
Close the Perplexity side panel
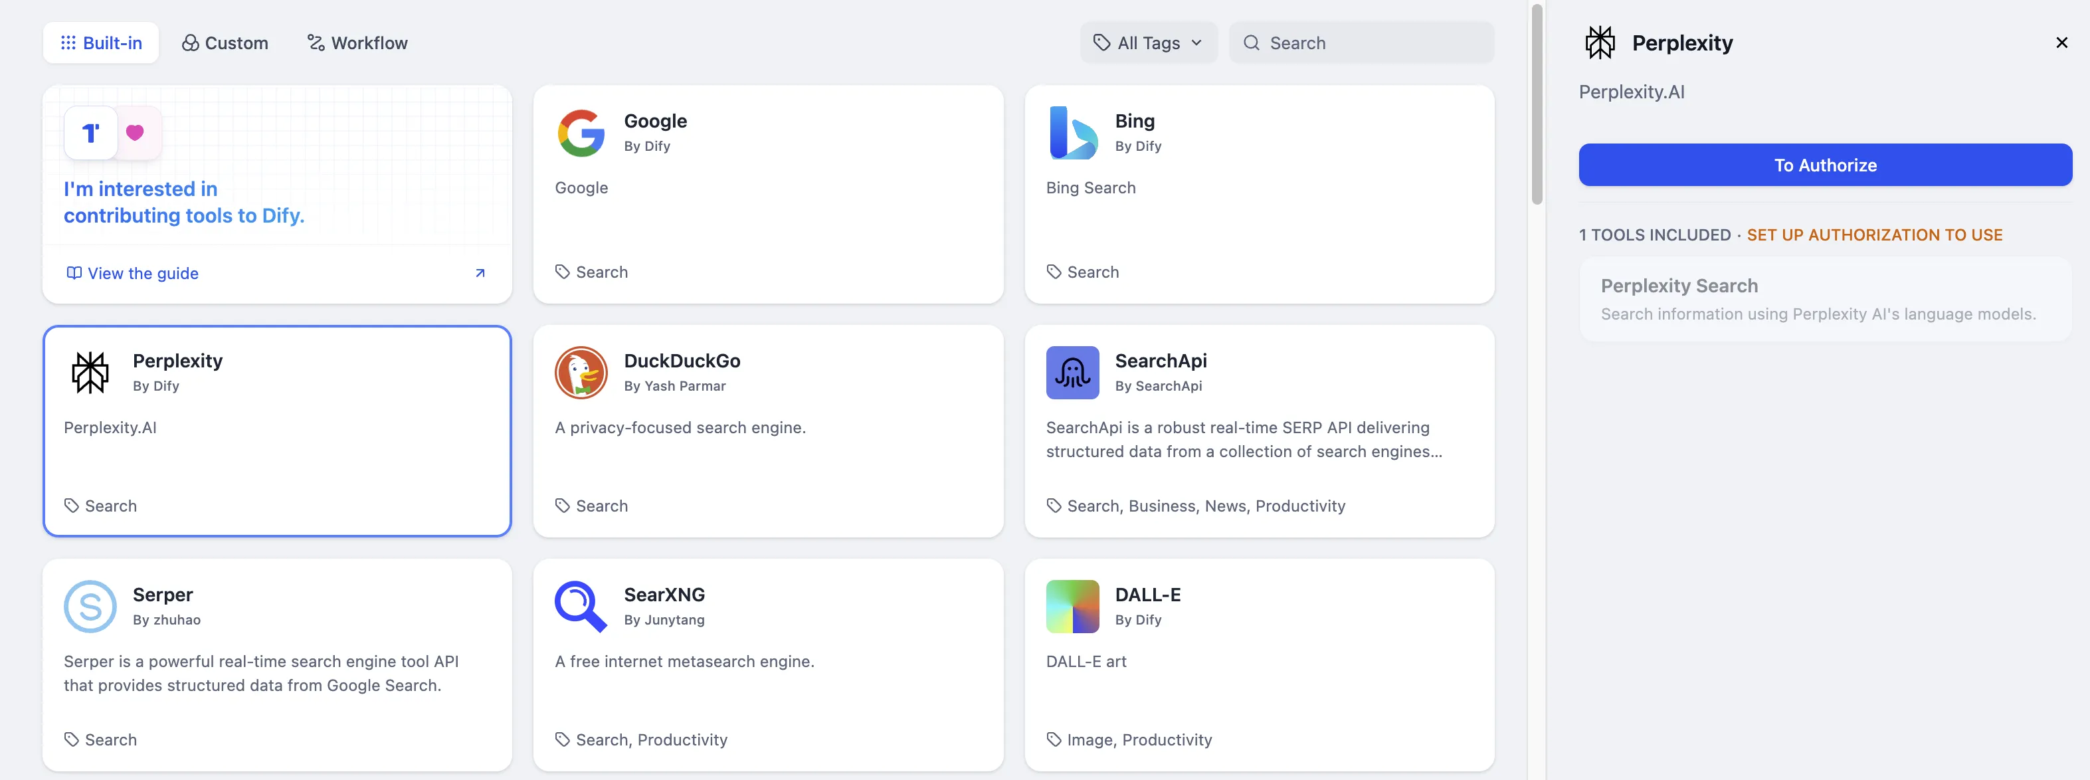(2061, 43)
